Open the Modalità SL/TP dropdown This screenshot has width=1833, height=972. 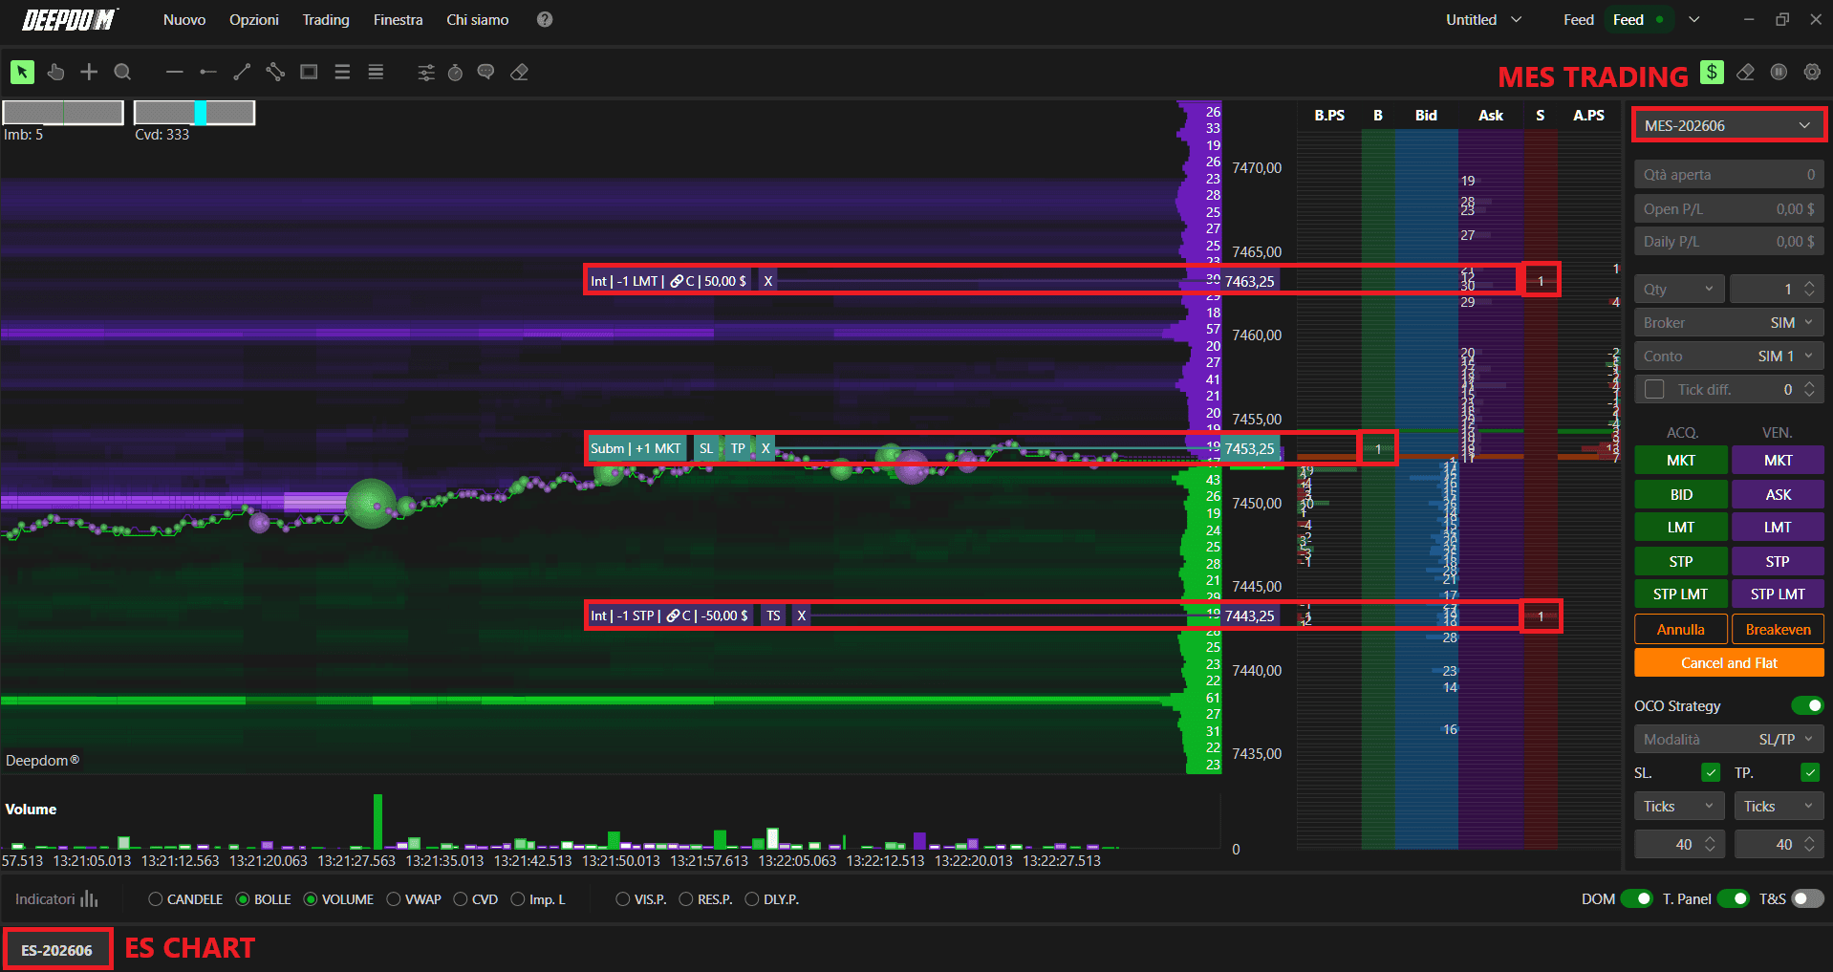pyautogui.click(x=1729, y=740)
